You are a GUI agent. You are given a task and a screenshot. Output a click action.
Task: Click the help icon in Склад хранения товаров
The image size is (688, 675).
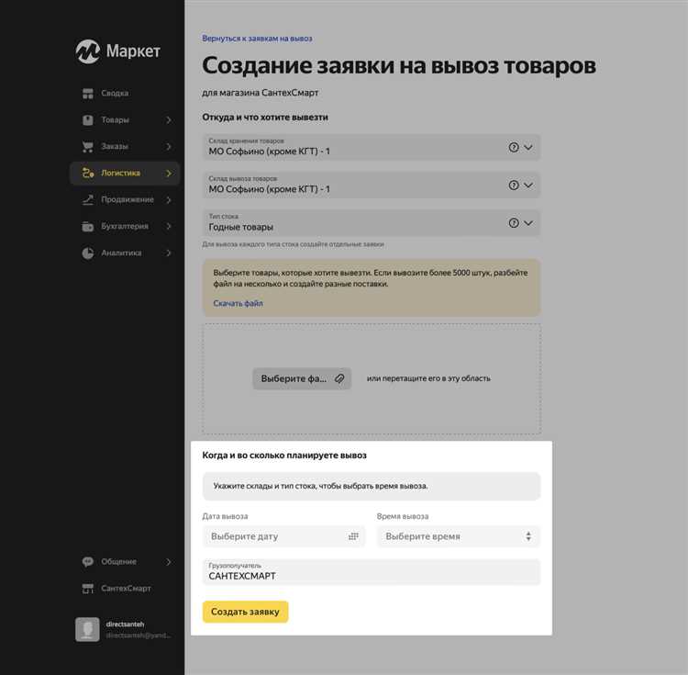[x=514, y=147]
